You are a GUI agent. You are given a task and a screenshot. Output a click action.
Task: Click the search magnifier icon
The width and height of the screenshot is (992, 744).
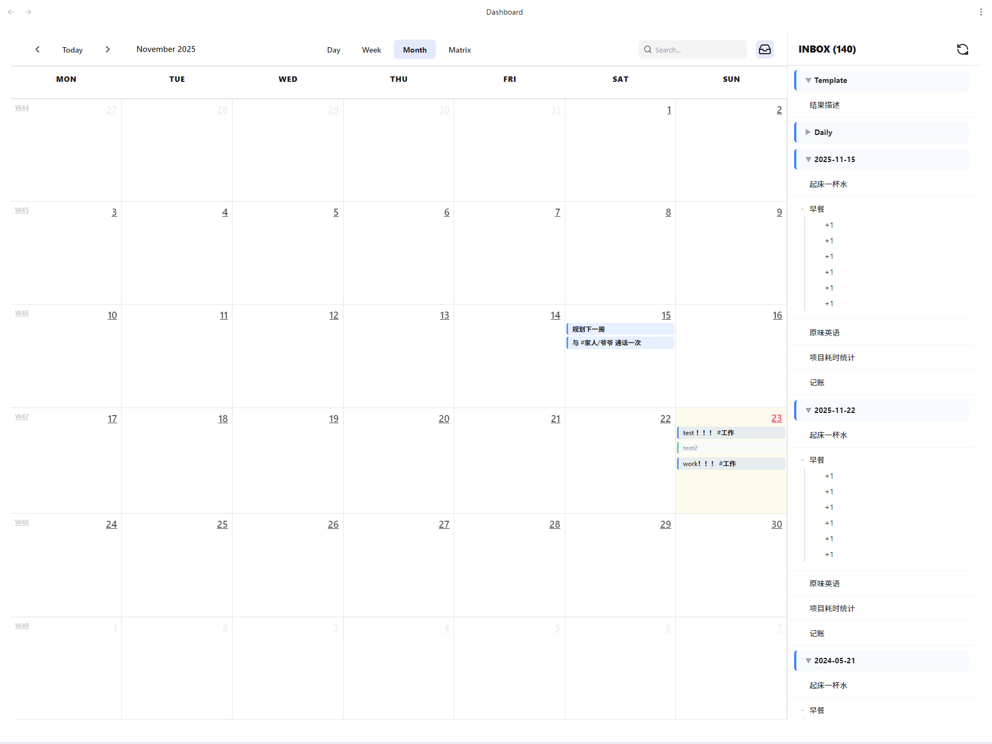pos(648,49)
